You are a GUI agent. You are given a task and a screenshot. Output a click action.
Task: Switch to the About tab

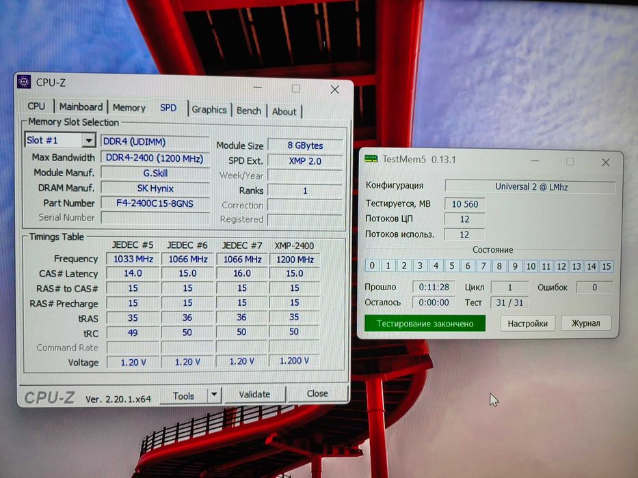(284, 111)
